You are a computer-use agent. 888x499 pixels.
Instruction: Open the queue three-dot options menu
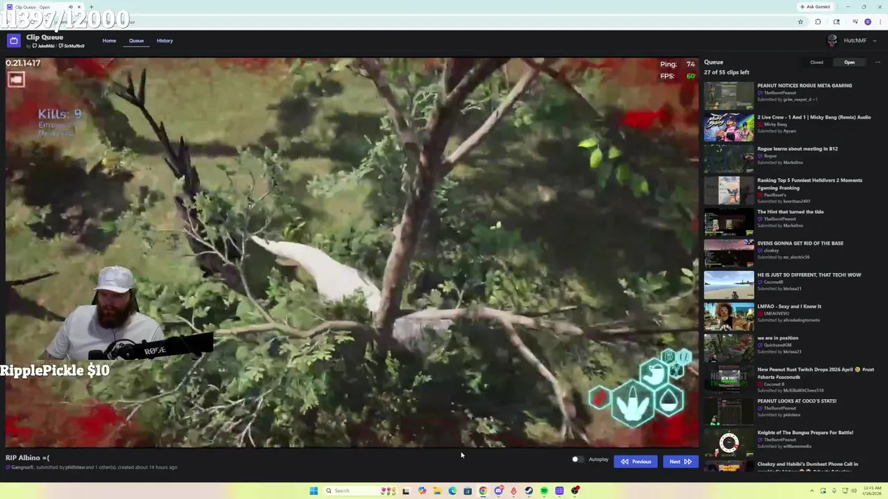pyautogui.click(x=878, y=62)
